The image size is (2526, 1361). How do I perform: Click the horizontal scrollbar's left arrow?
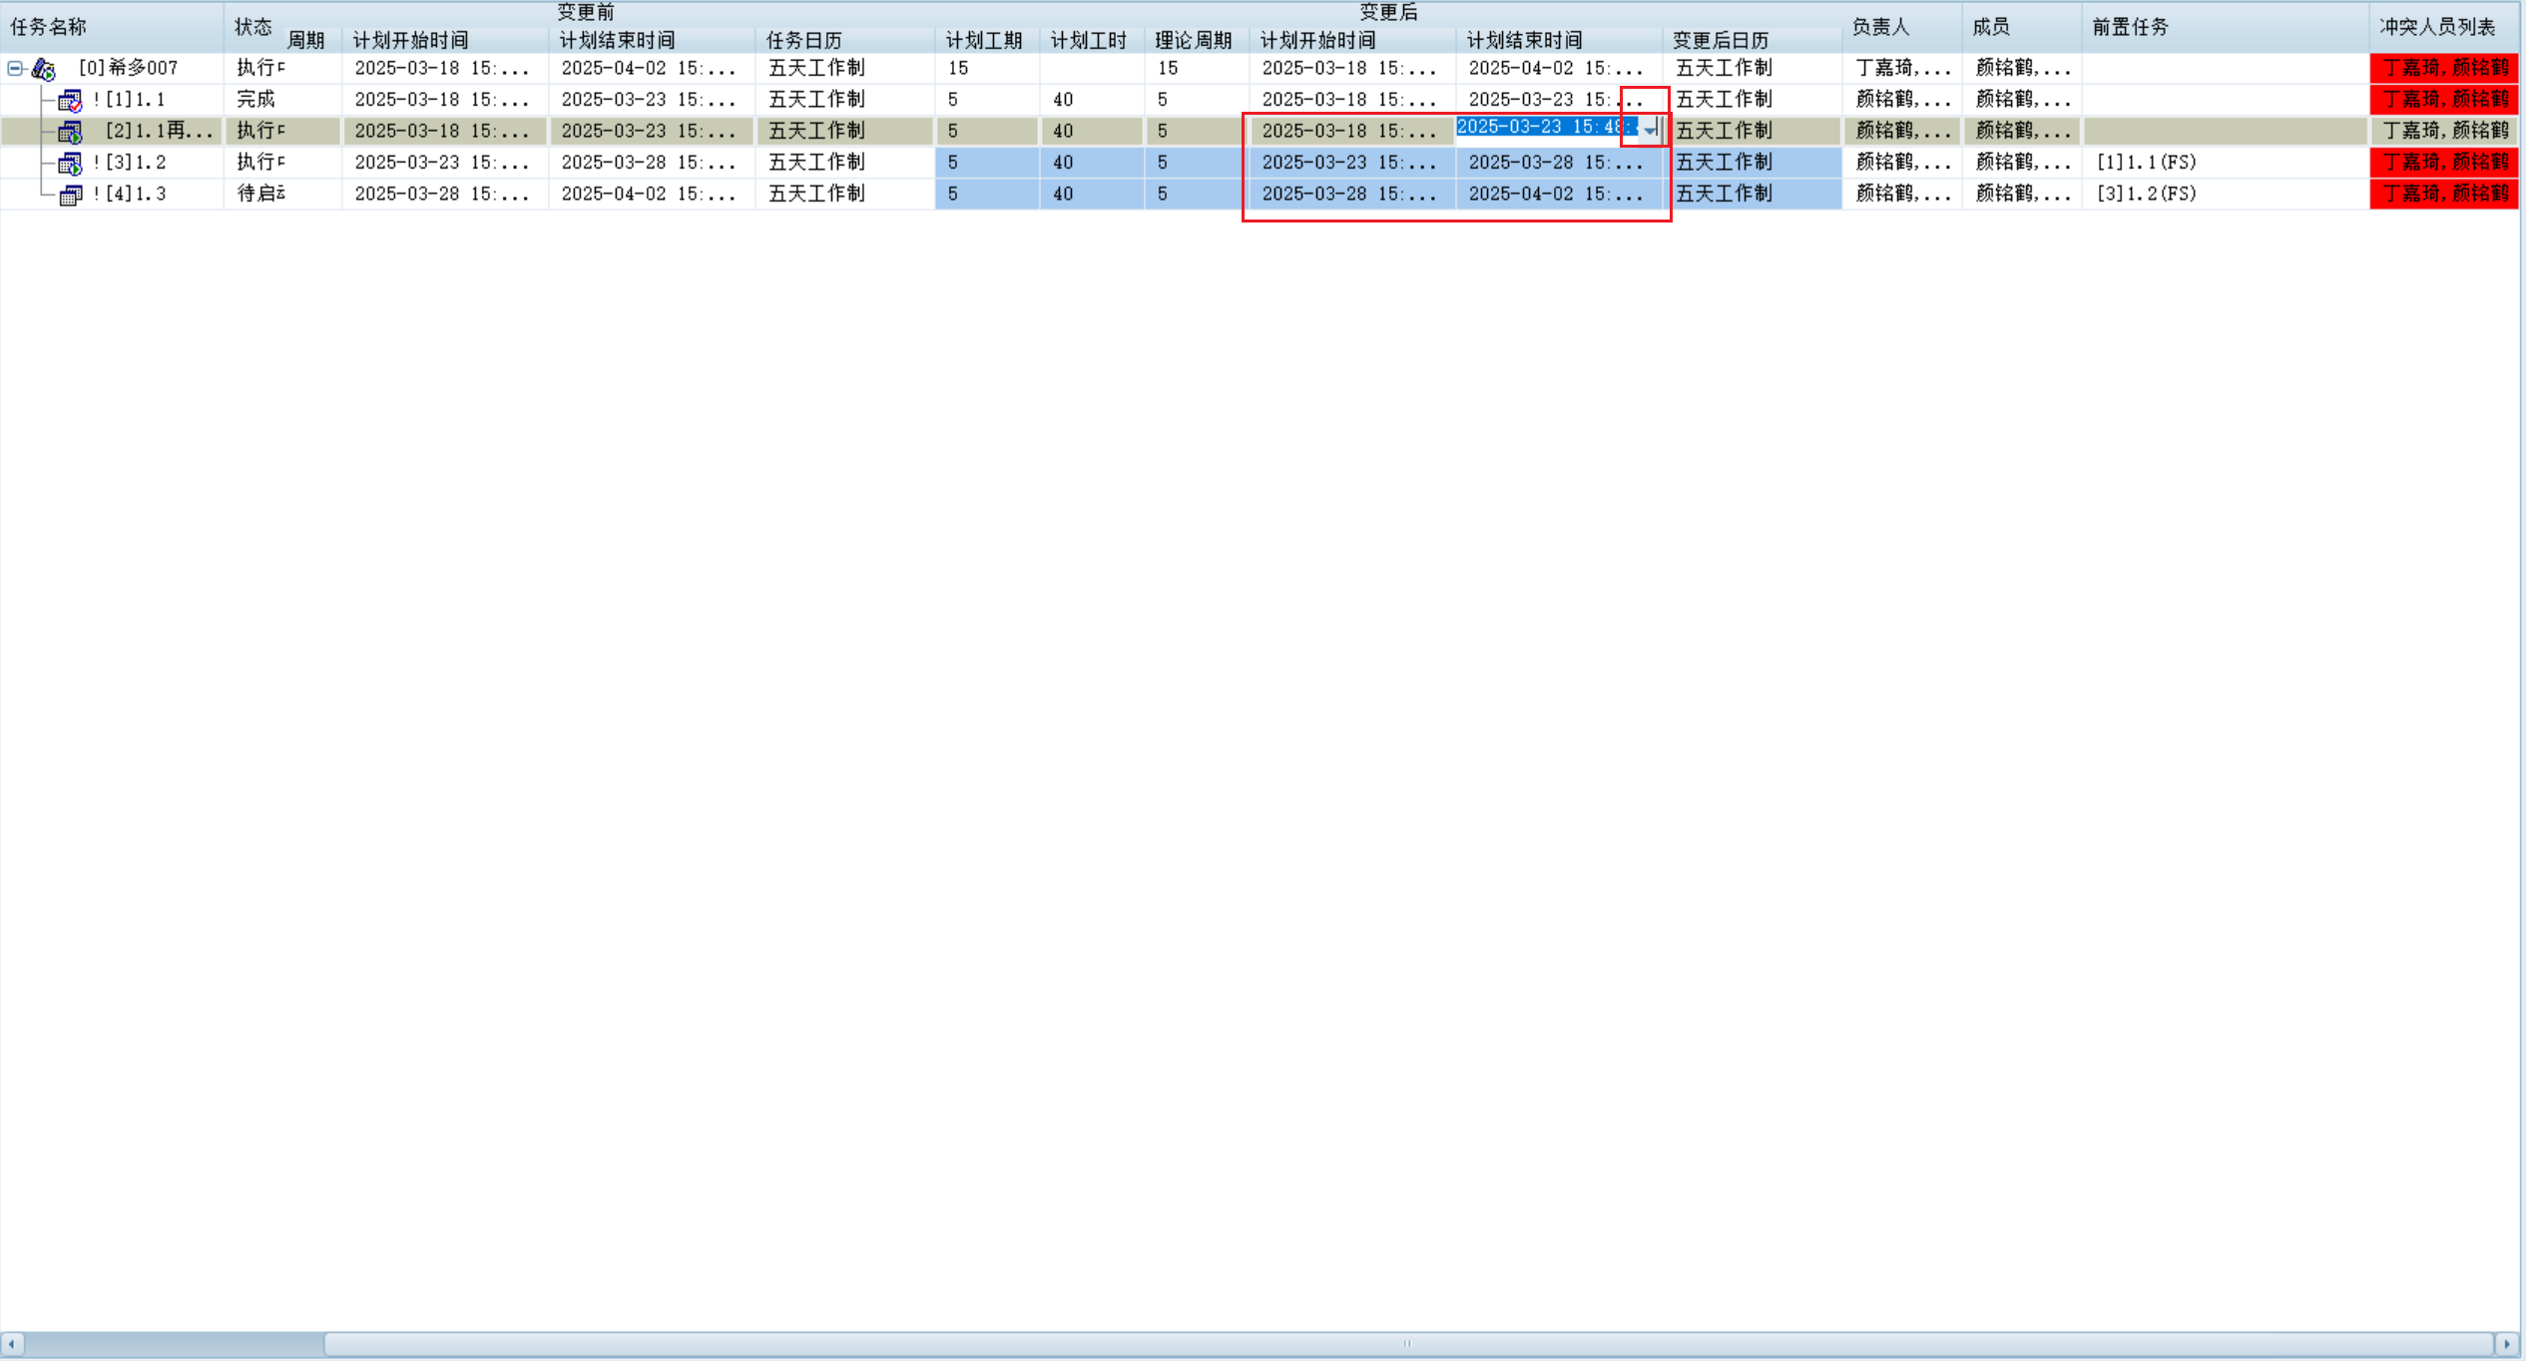12,1344
